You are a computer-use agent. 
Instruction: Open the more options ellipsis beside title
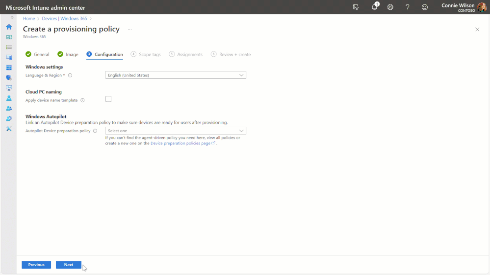click(x=129, y=29)
